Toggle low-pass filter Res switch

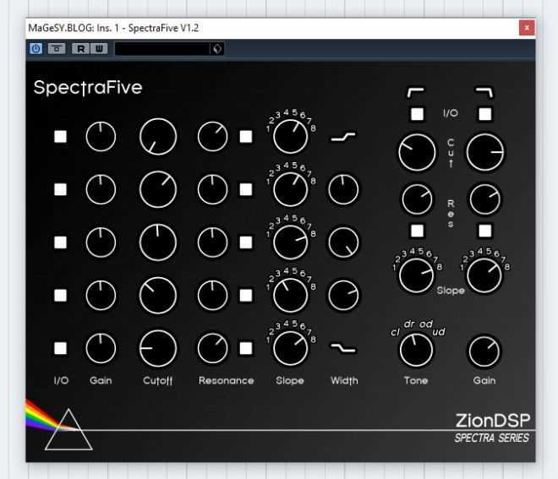[x=485, y=231]
